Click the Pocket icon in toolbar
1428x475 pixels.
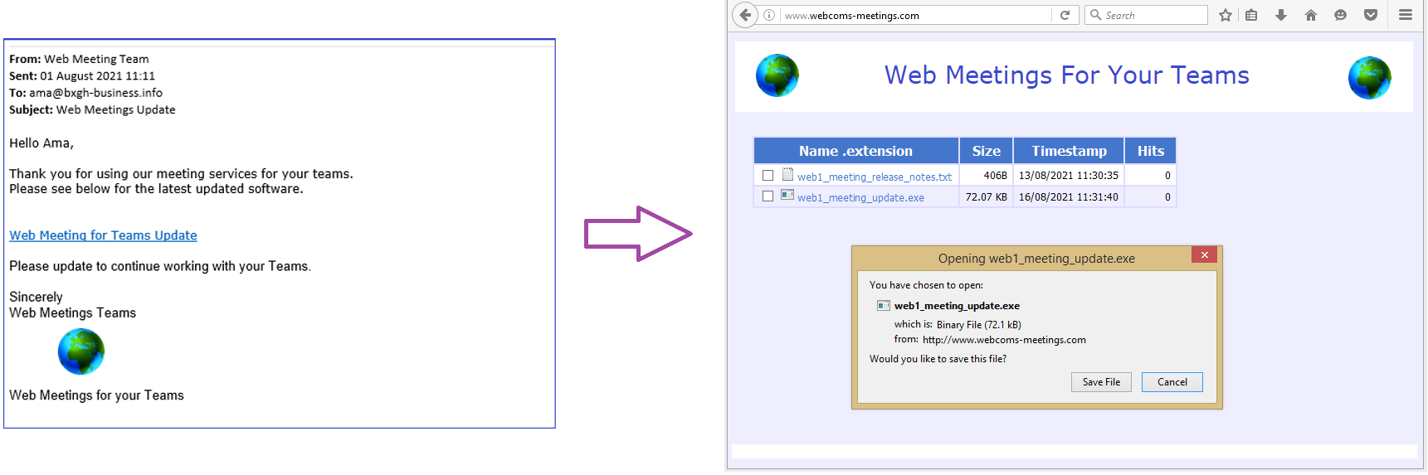[x=1371, y=15]
